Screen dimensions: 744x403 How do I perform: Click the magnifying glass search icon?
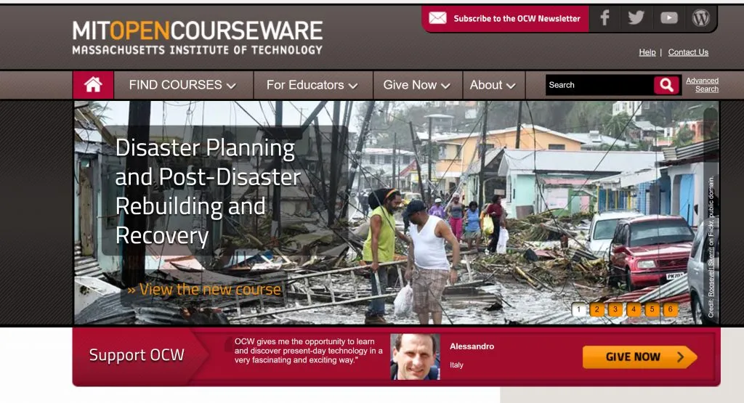(x=666, y=86)
